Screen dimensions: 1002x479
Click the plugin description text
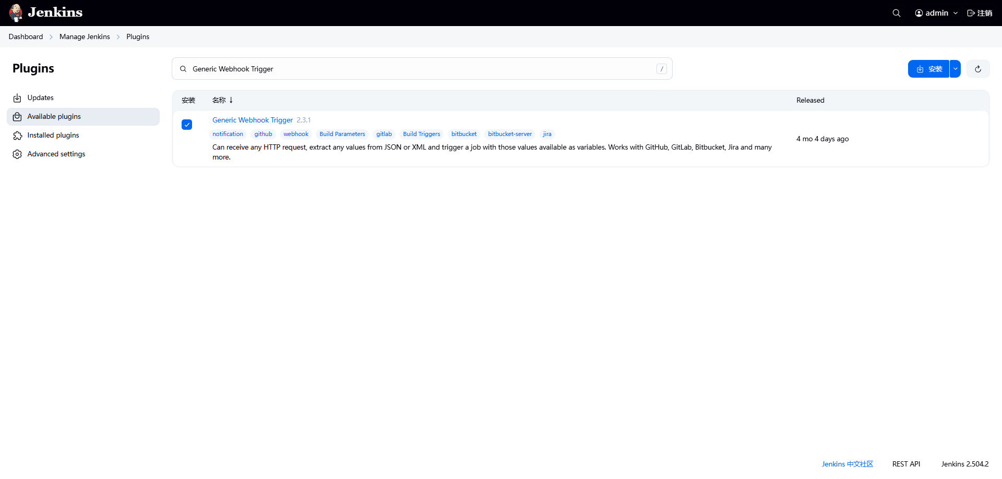point(492,152)
